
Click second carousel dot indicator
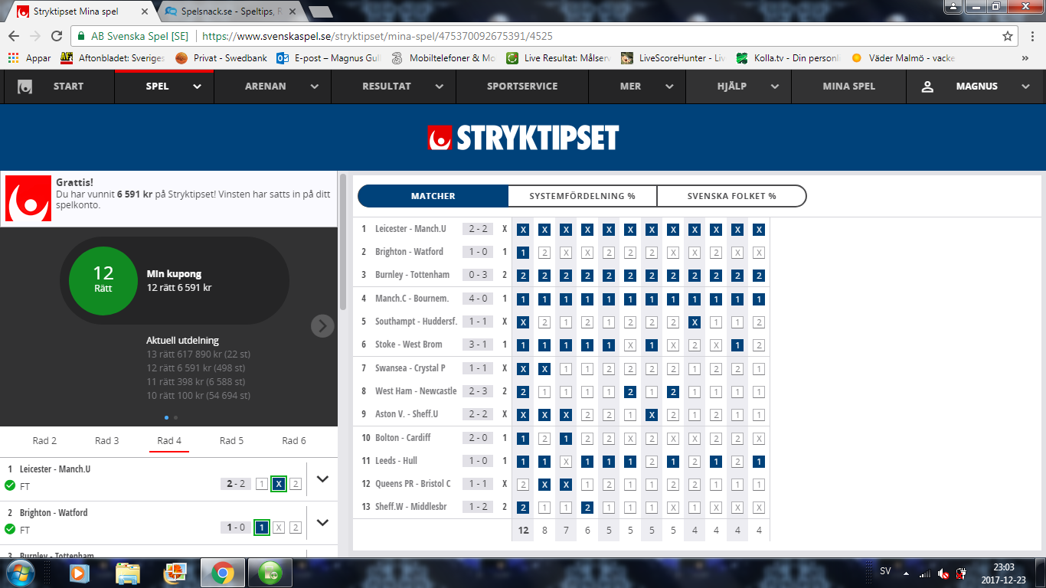(175, 418)
